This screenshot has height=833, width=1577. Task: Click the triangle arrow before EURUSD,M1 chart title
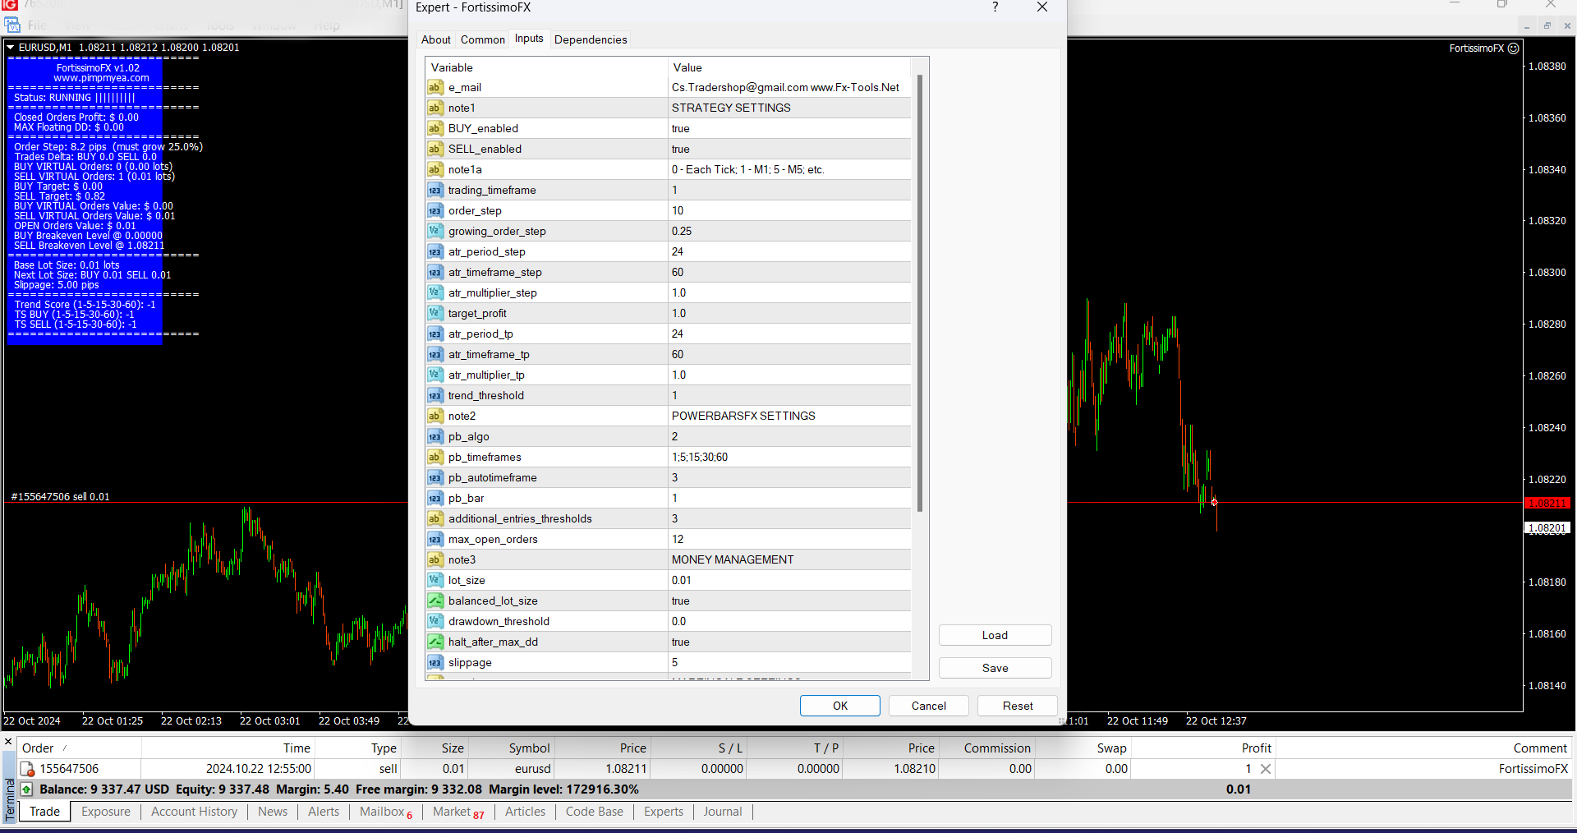[11, 48]
